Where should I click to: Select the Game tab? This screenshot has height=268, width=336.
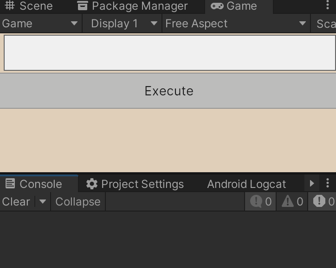coord(234,6)
